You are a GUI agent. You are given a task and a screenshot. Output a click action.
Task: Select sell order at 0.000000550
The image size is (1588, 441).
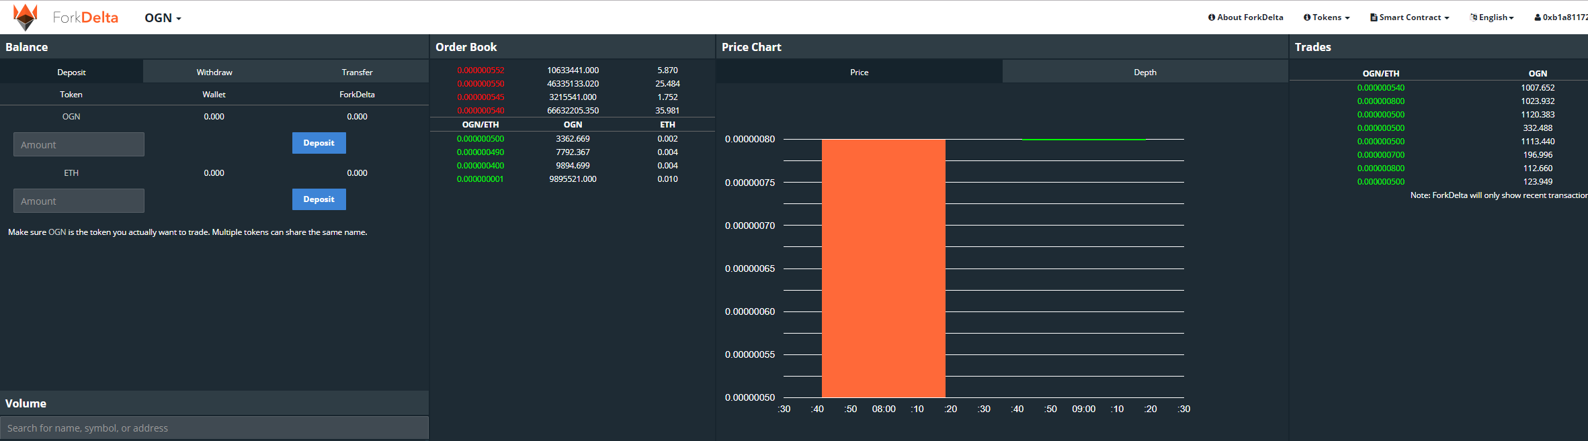tap(573, 83)
